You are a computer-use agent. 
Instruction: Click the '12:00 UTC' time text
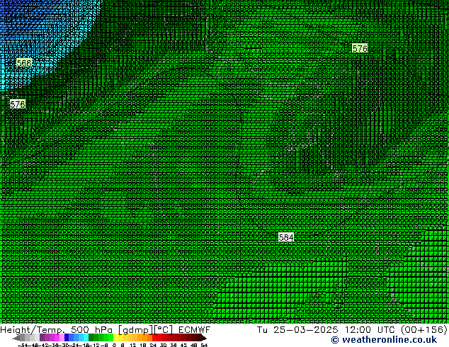(x=371, y=330)
